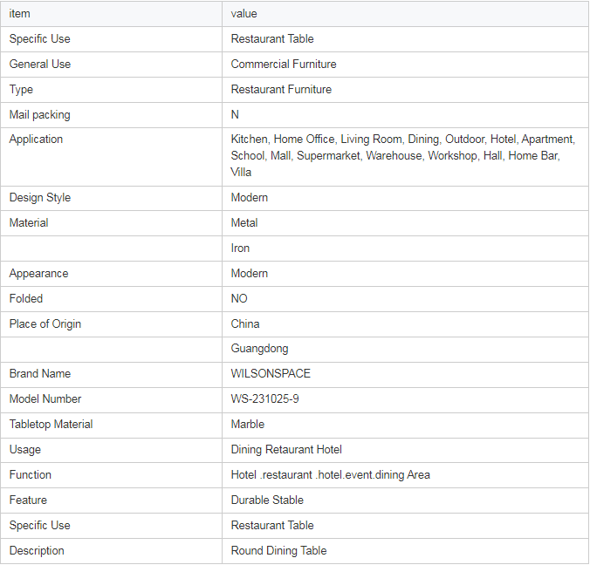590x565 pixels.
Task: Click the 'Design Style' label
Action: pyautogui.click(x=40, y=198)
